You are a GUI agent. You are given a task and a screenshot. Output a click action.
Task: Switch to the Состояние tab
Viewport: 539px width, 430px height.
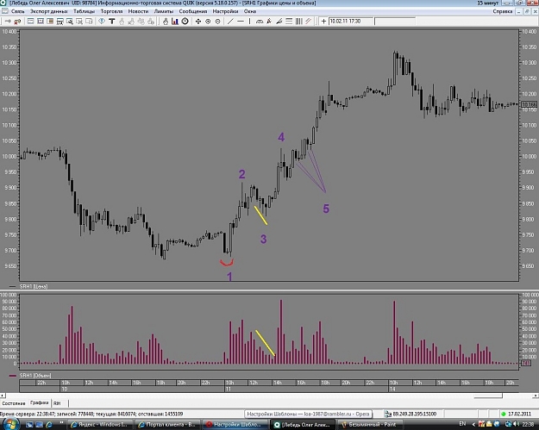(14, 403)
